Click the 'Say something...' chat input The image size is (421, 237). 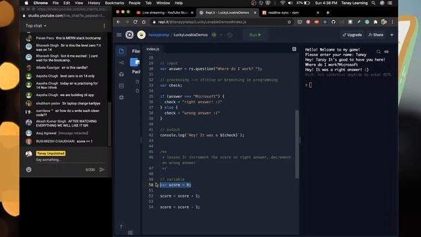coord(70,160)
